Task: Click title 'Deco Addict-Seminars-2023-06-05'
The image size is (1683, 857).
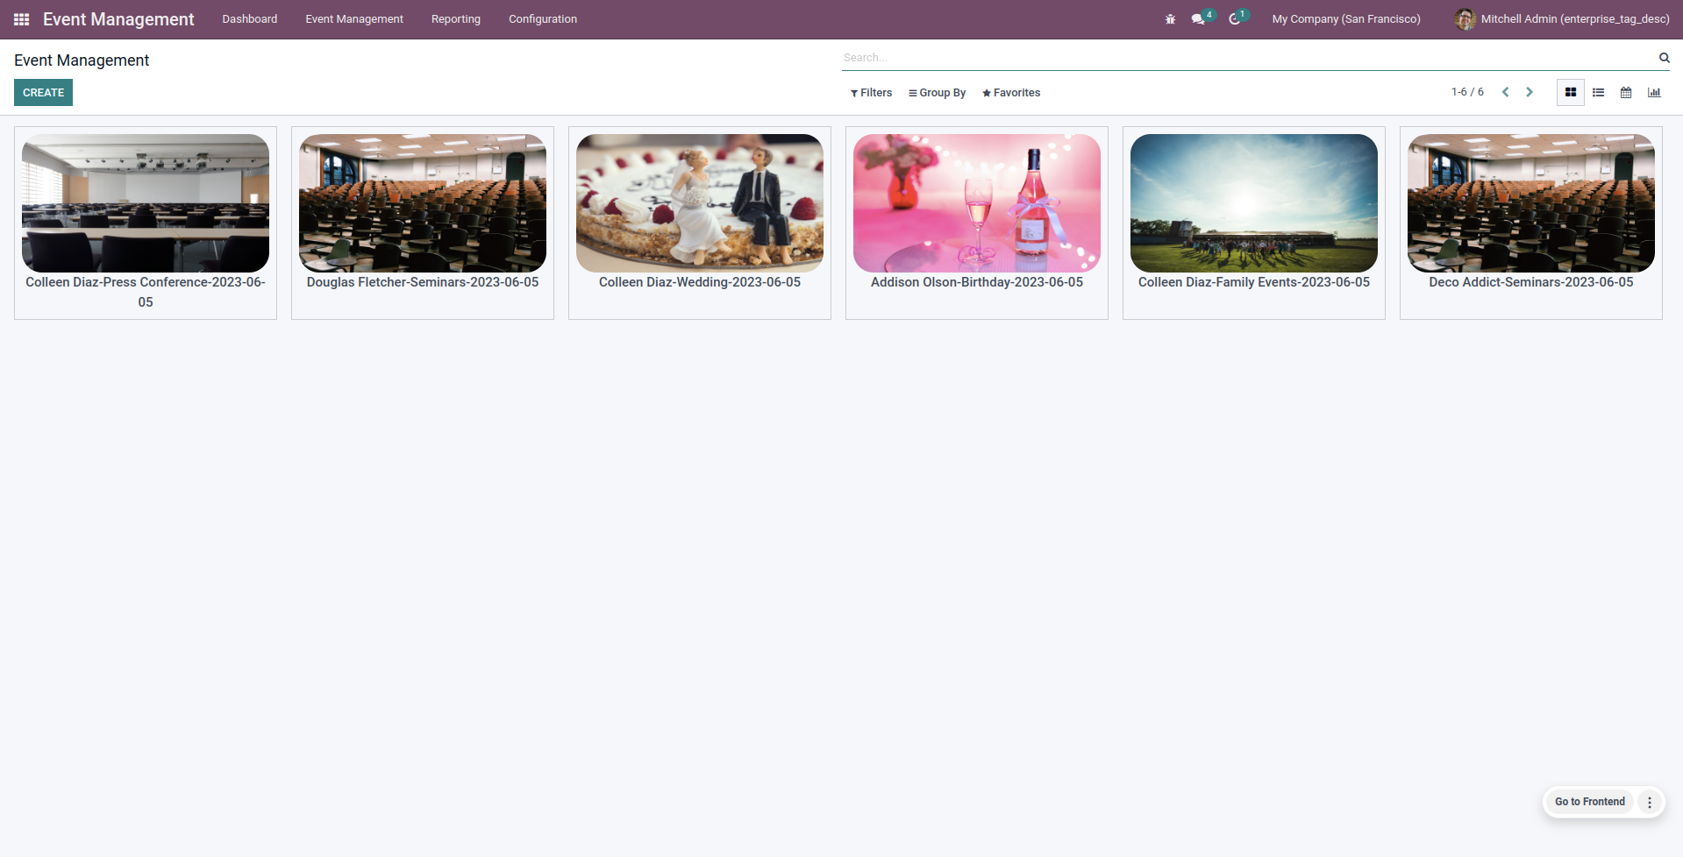Action: click(1531, 282)
